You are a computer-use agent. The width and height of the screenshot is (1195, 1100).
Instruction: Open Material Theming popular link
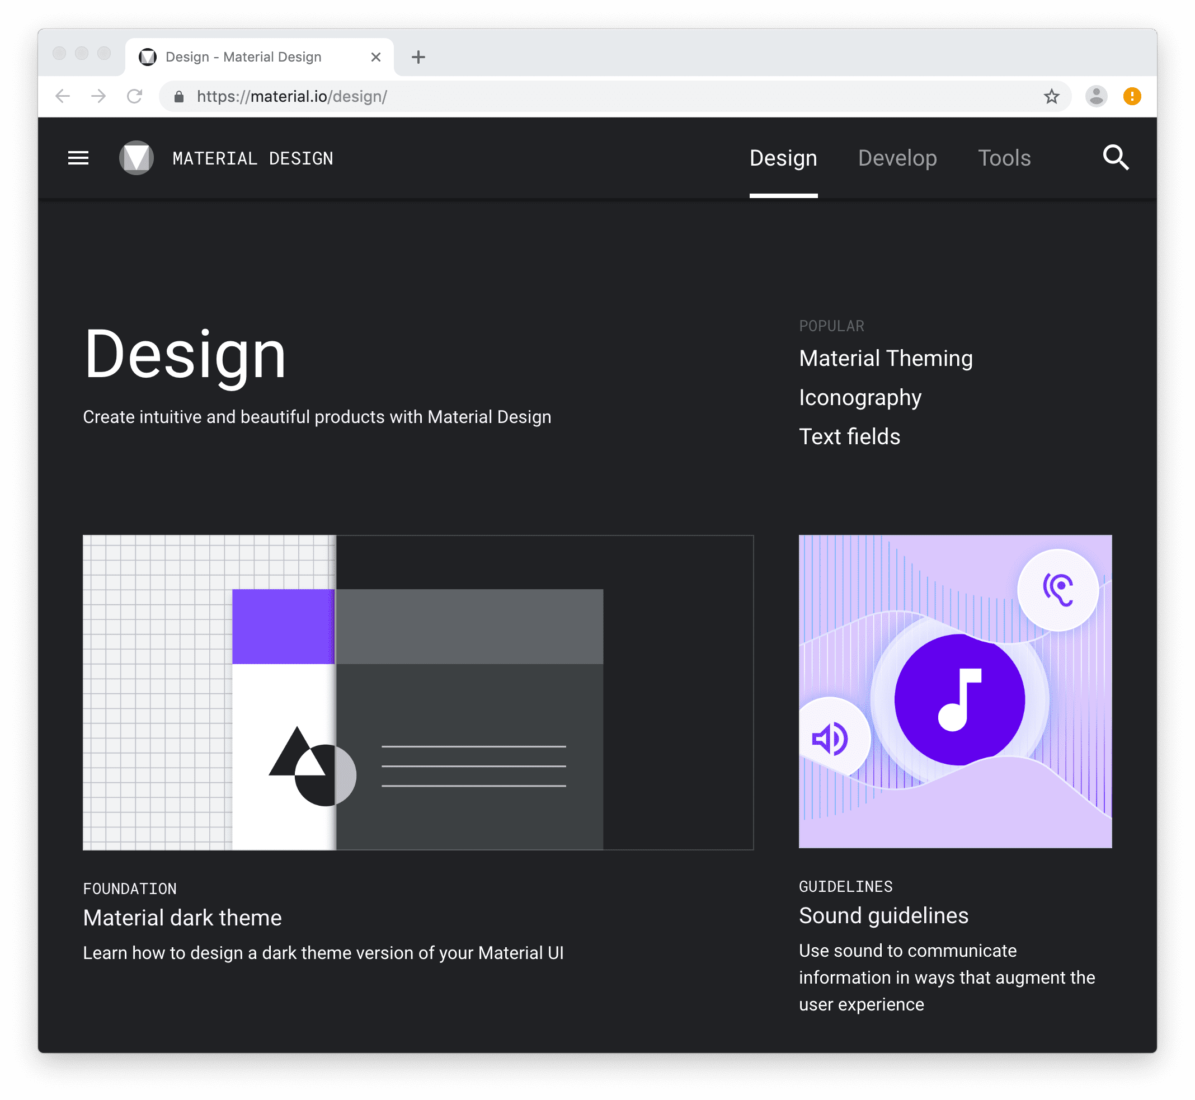pos(887,359)
